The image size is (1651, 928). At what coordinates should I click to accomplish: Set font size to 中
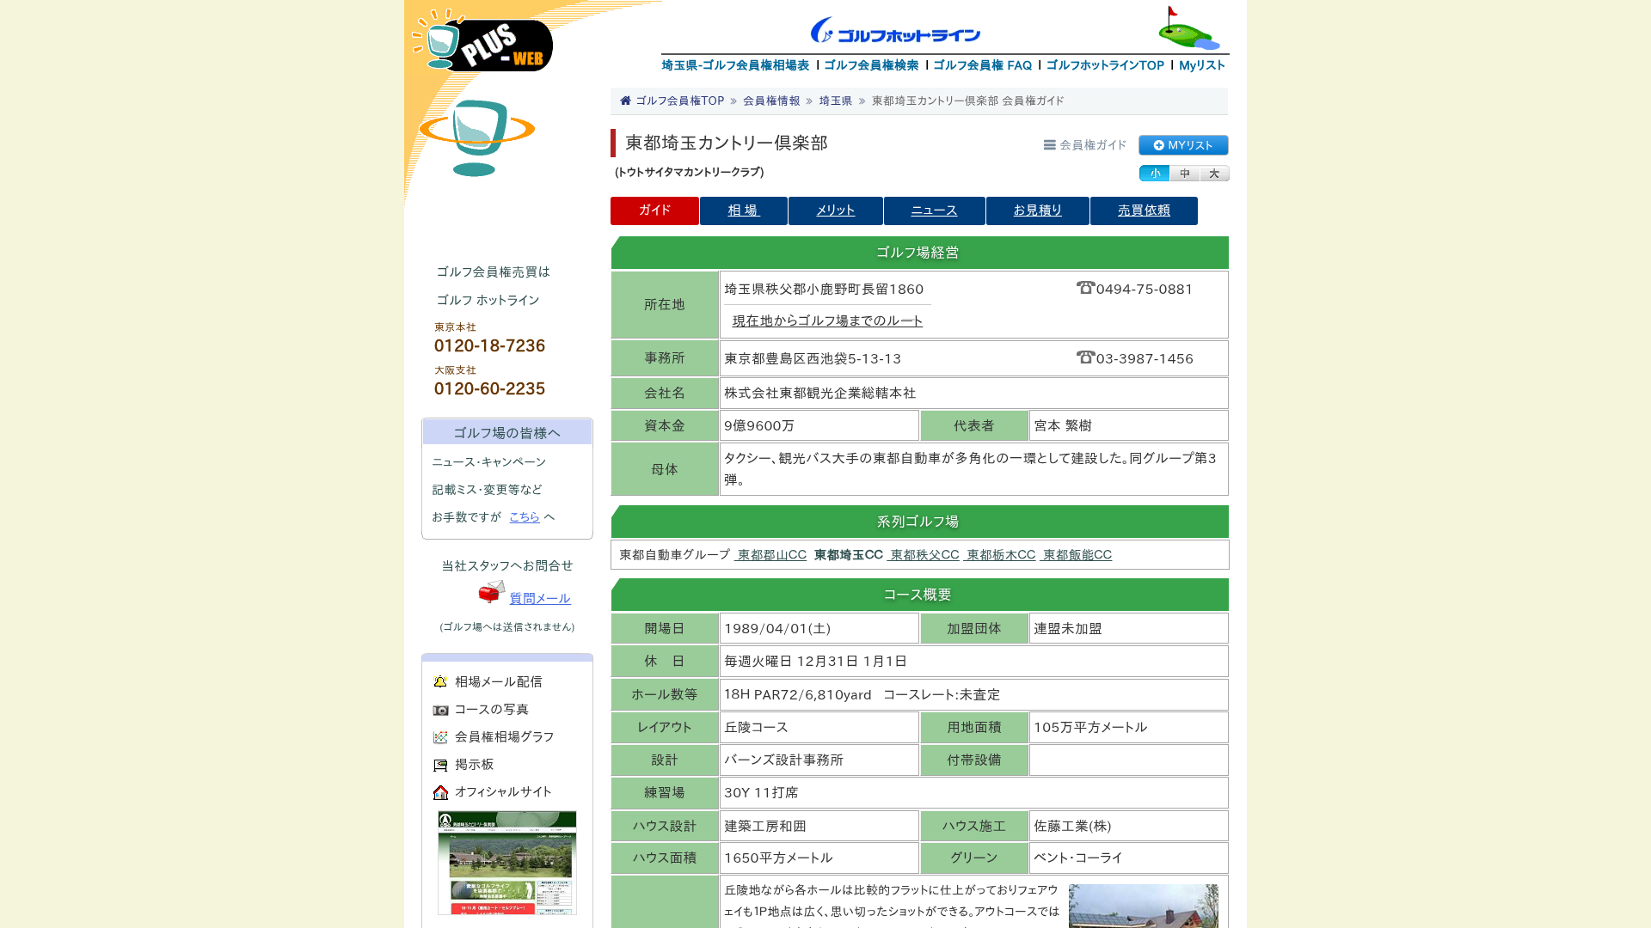pos(1184,174)
